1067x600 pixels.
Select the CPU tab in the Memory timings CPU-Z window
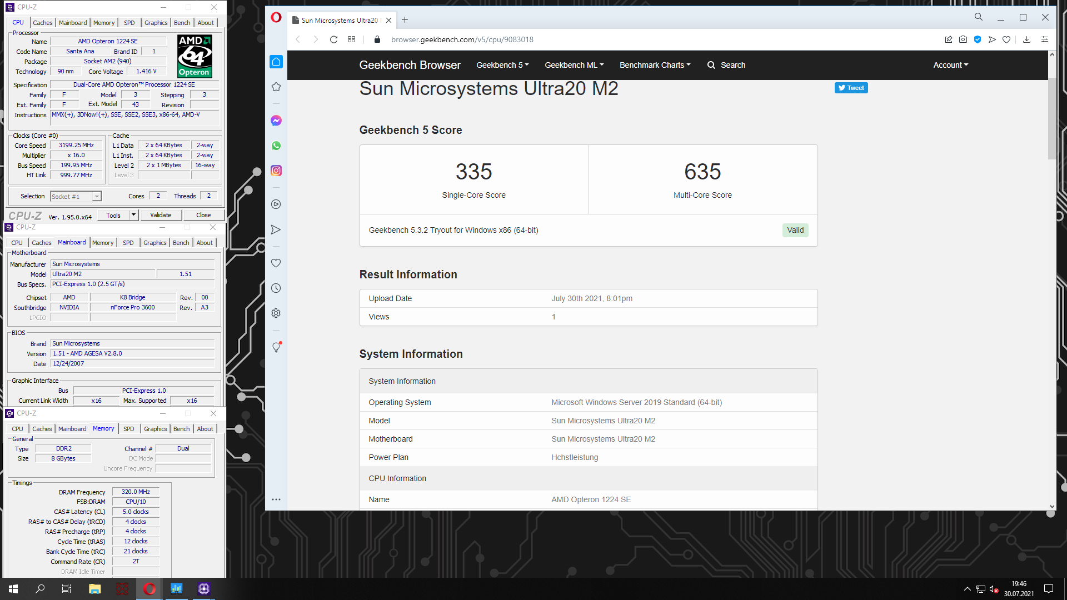point(18,429)
